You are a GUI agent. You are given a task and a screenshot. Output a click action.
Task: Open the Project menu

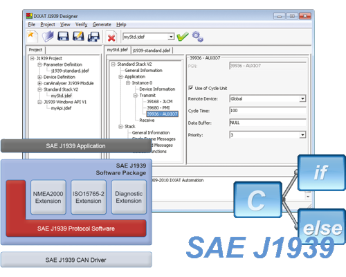pyautogui.click(x=48, y=24)
